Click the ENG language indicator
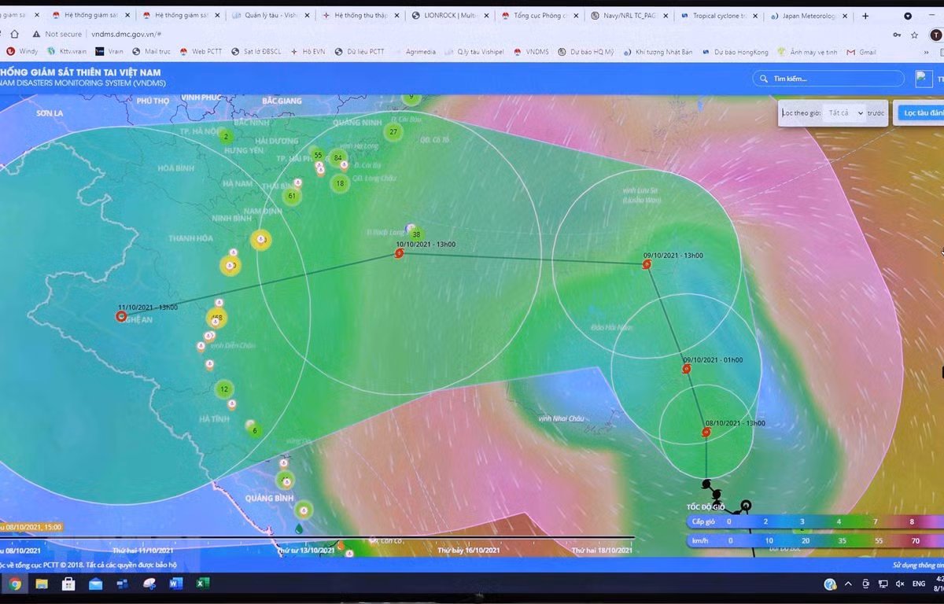 tap(919, 584)
